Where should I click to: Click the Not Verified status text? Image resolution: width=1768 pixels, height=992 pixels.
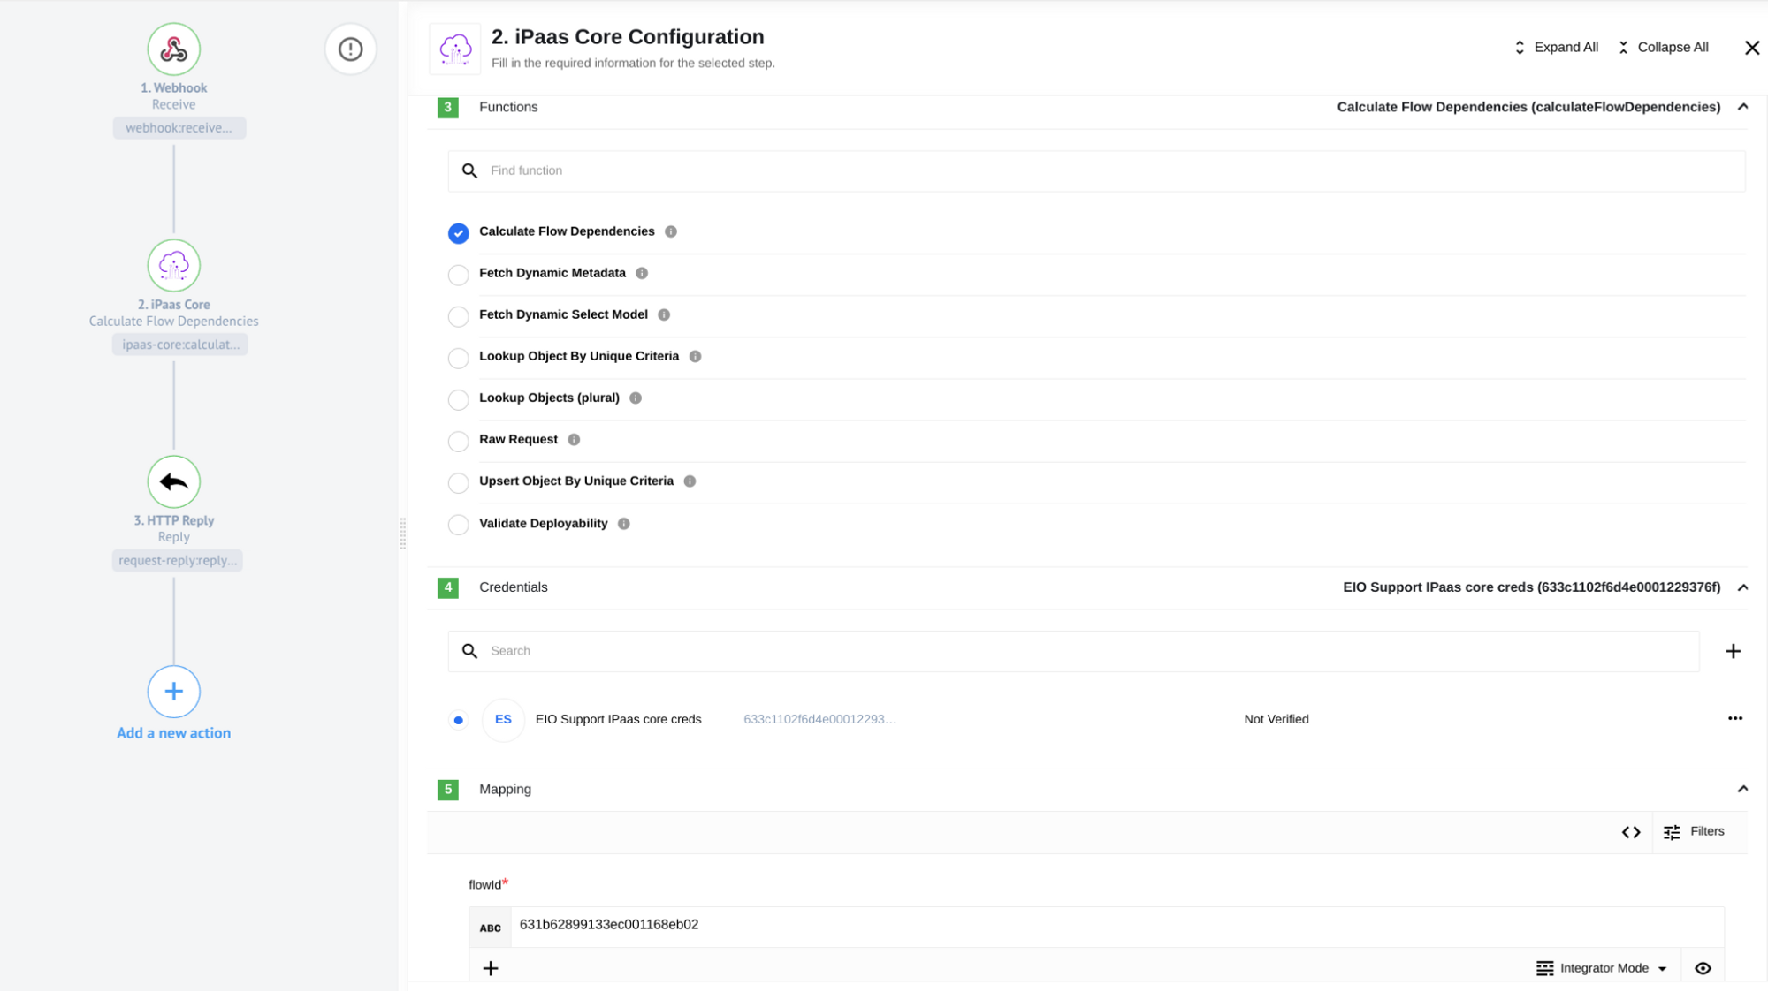(x=1276, y=719)
